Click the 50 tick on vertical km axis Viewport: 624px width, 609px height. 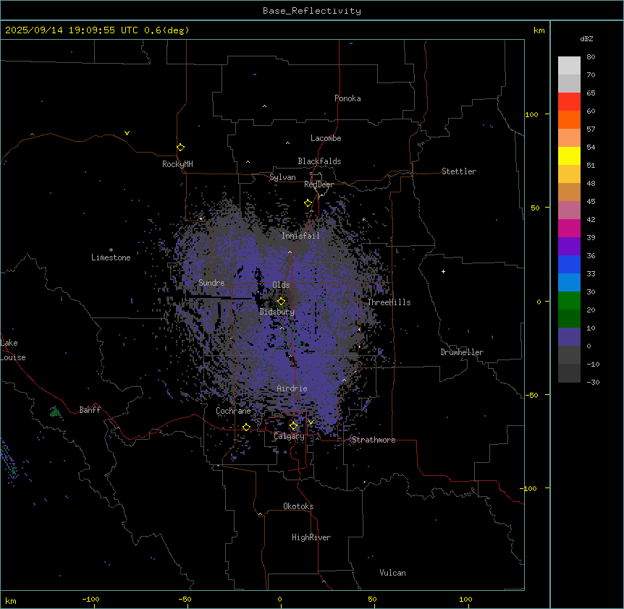(535, 208)
